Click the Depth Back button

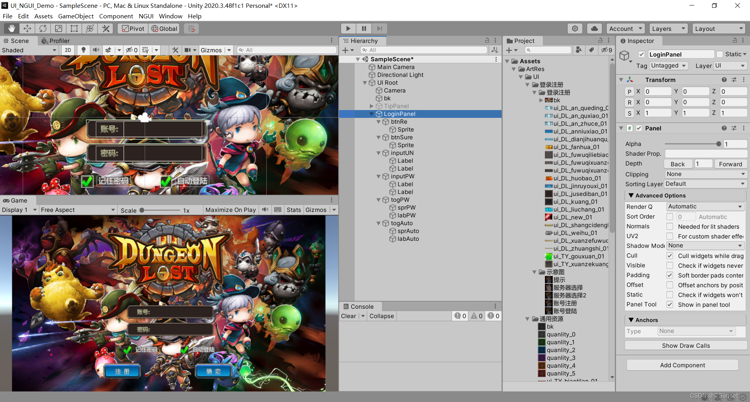678,164
